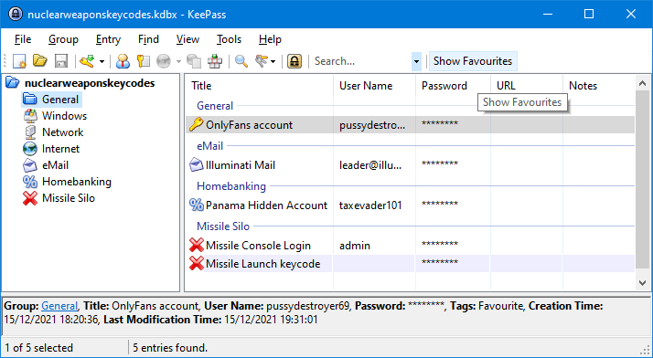Screen dimensions: 653x358
Task: Open a database with folder icon
Action: [x=40, y=61]
